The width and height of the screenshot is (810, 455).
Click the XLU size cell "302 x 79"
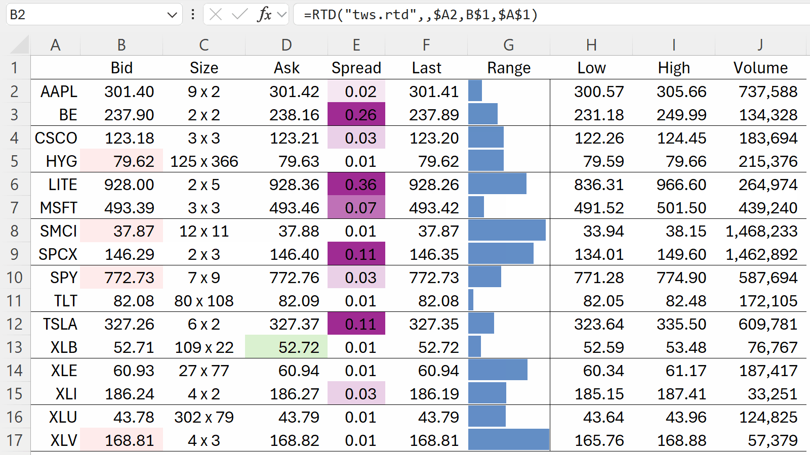(204, 417)
